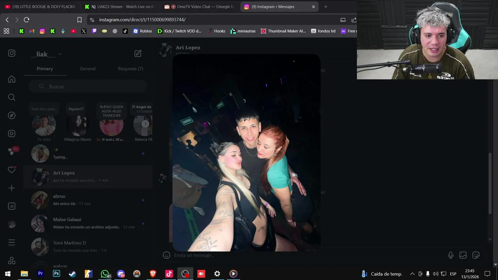Open the Tomi Martinez conversation
This screenshot has height=280, width=498.
(88, 247)
